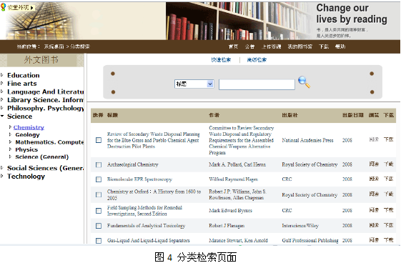Select Science (General) in the subtree

coord(42,157)
